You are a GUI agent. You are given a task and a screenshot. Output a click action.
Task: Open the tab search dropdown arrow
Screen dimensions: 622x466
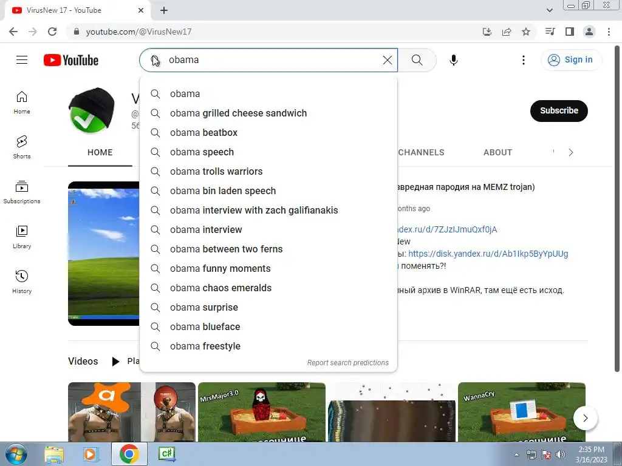(549, 10)
